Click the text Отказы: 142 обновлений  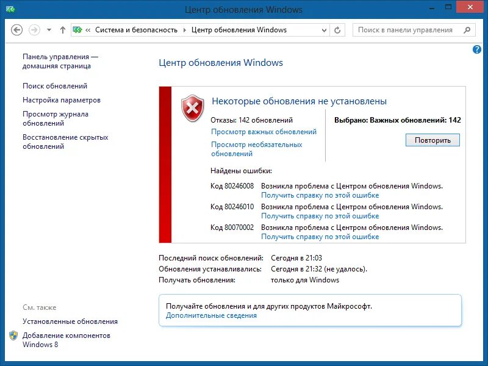coord(251,120)
